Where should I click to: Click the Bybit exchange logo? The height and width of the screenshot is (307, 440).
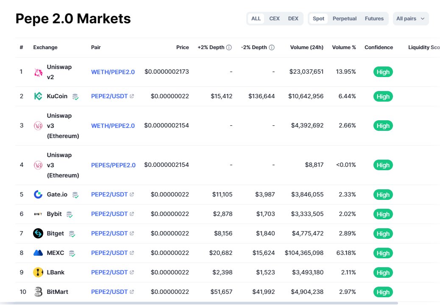point(38,214)
